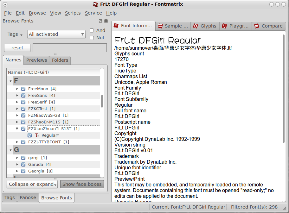Screen dimensions: 289x213
Task: Click the Show face boxes button
Action: pos(82,184)
